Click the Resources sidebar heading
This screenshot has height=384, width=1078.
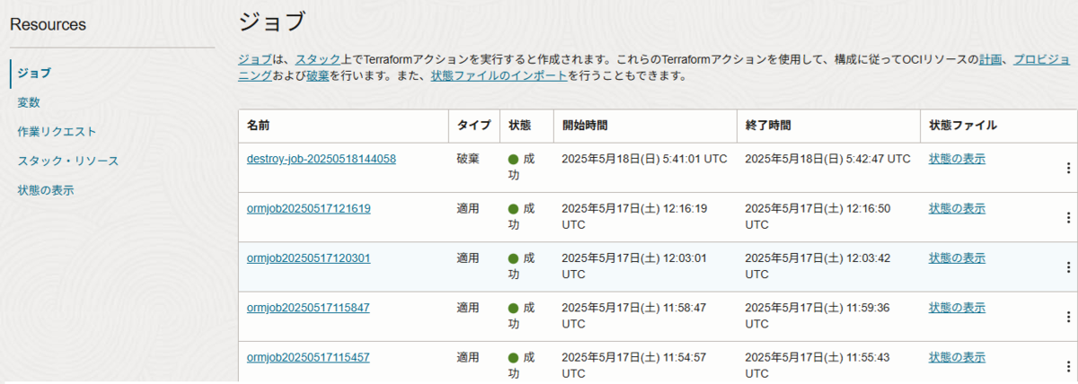tap(49, 25)
